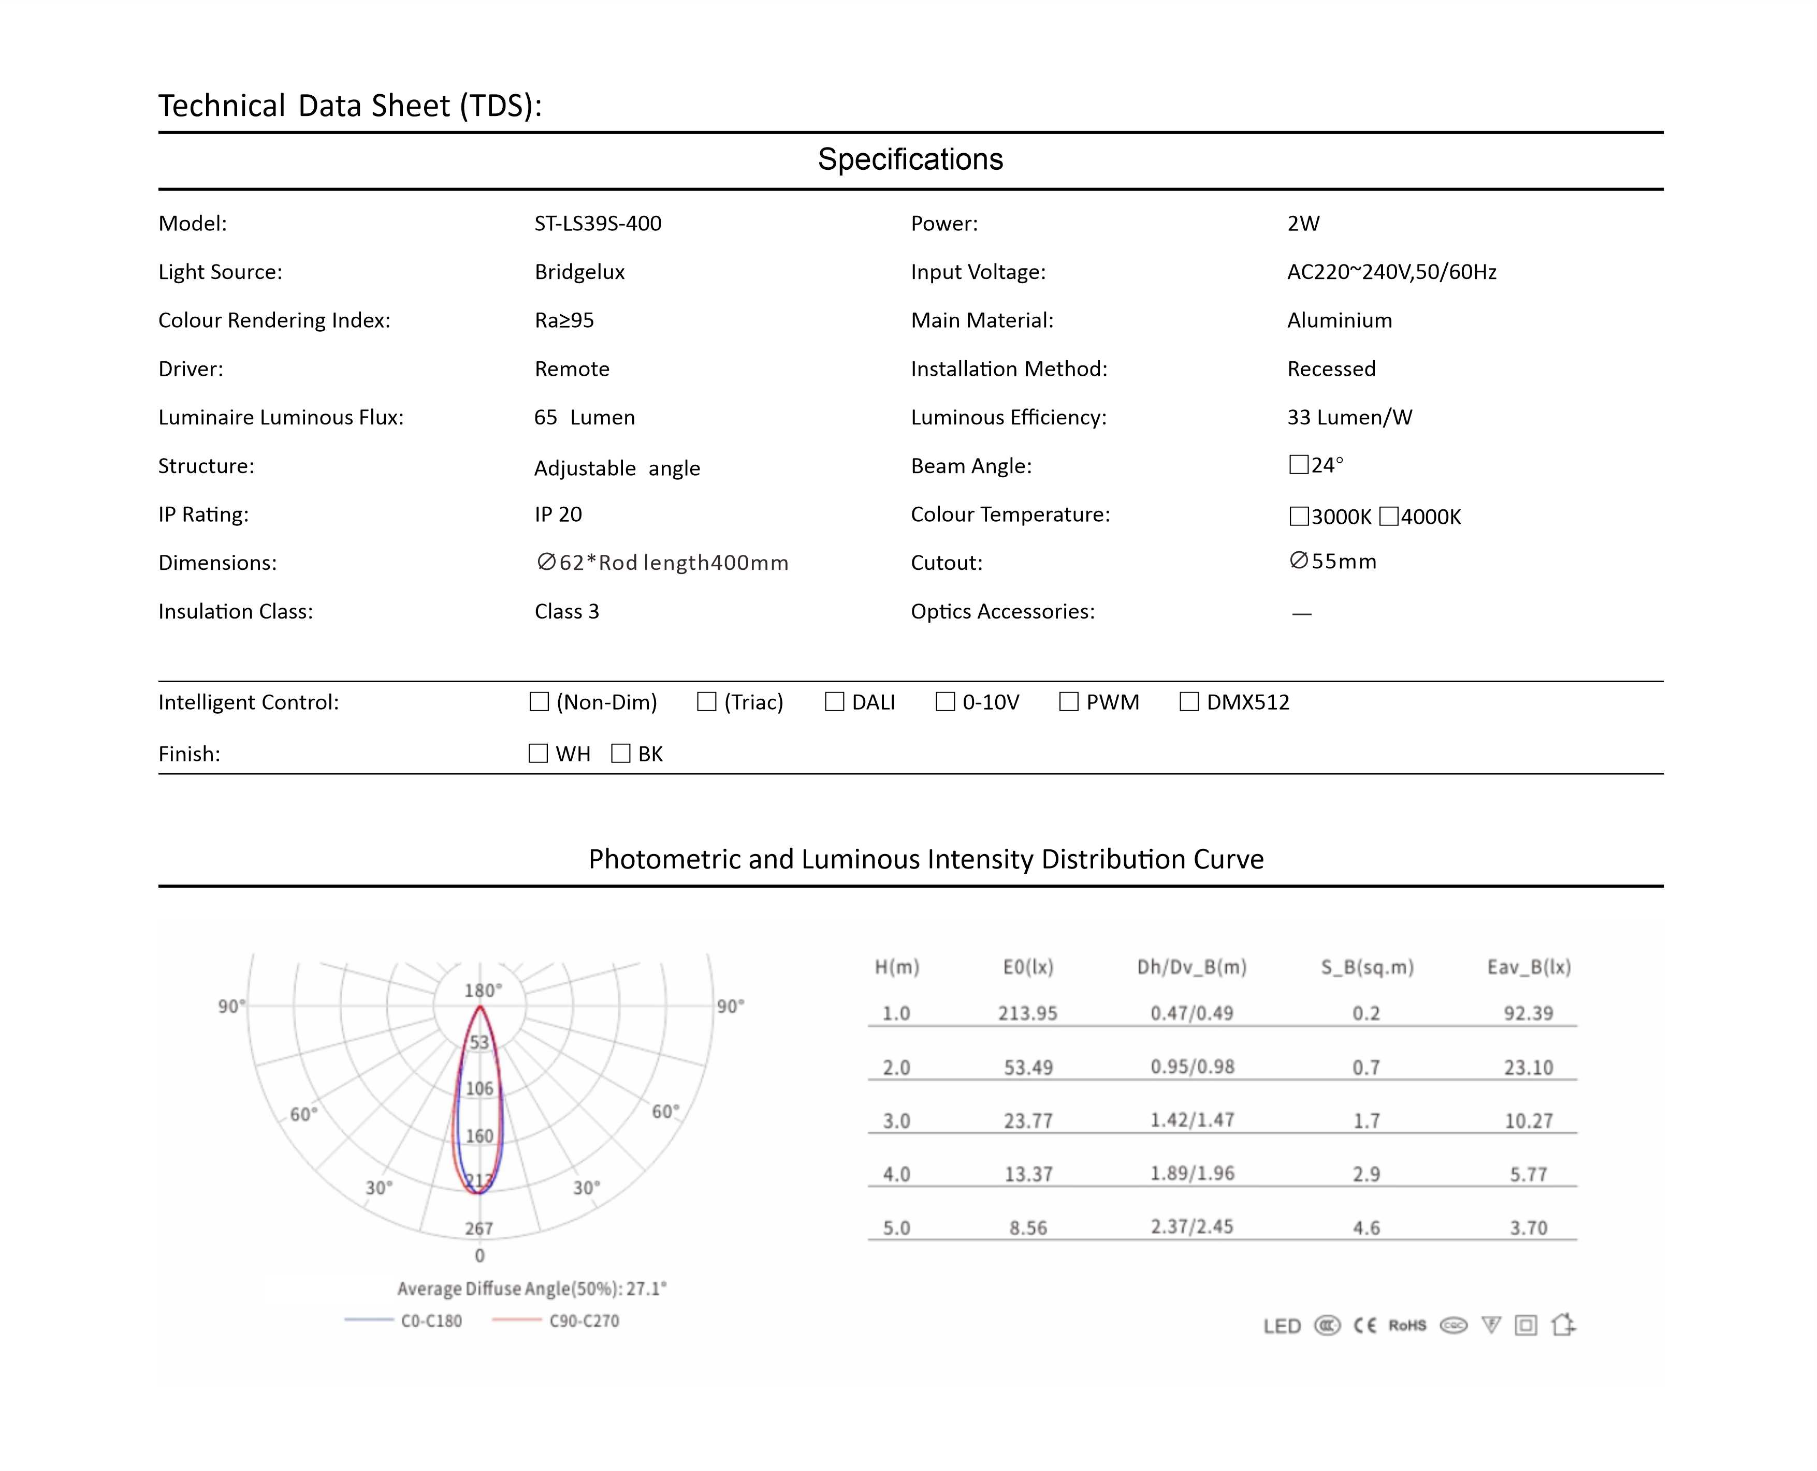Check the Non-Dim control checkbox
This screenshot has height=1471, width=1817.
pos(539,702)
